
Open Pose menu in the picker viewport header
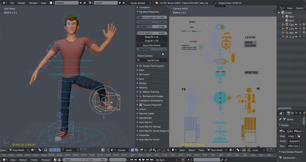click(x=201, y=150)
